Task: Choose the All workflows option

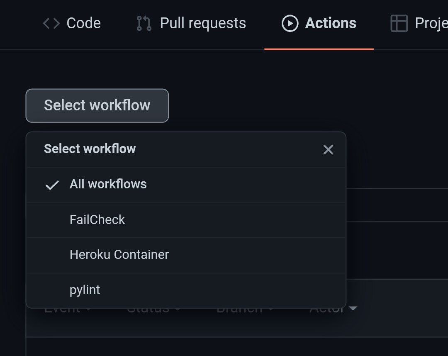Action: 108,184
